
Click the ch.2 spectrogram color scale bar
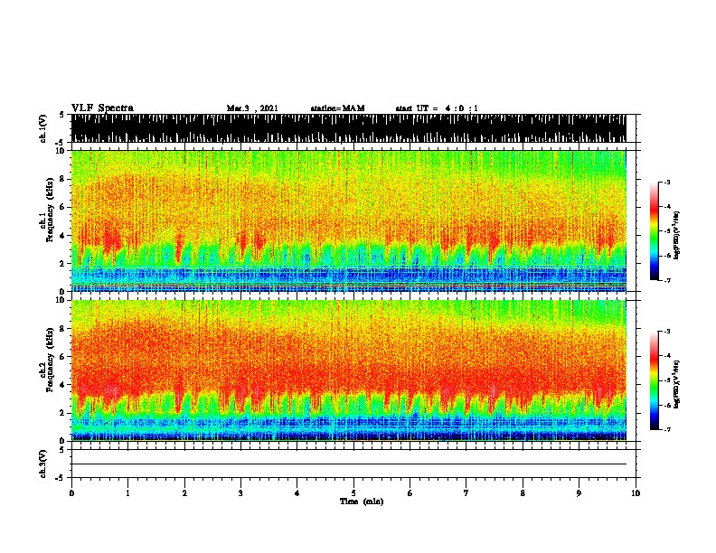pos(655,380)
